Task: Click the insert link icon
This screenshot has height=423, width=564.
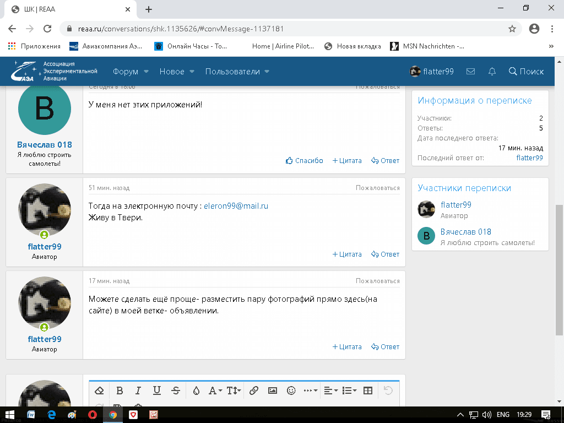Action: tap(254, 391)
